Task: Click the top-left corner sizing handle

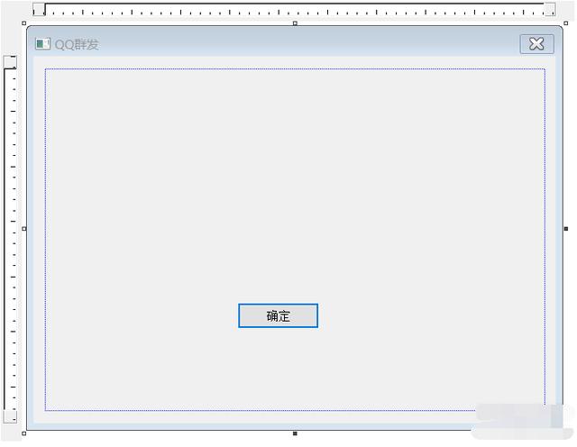Action: (24, 23)
